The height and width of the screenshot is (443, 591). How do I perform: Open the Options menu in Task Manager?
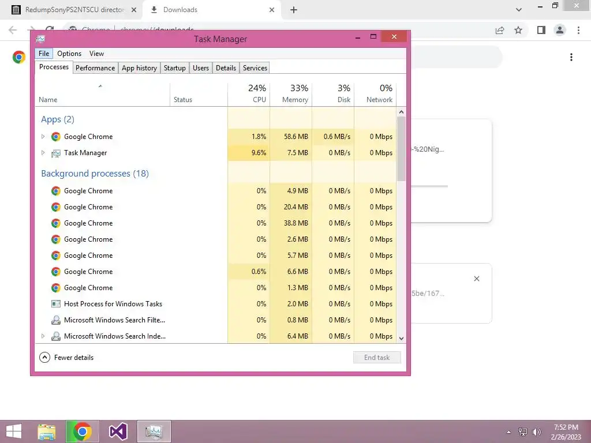(x=69, y=54)
